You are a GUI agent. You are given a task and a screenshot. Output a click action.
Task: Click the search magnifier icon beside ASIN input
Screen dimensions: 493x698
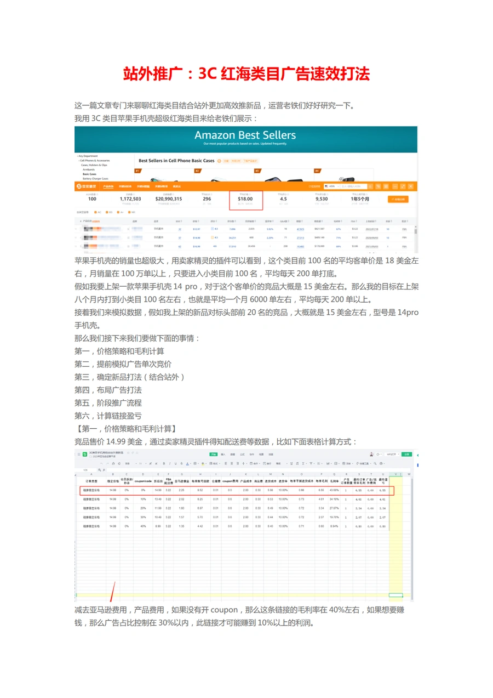371,186
